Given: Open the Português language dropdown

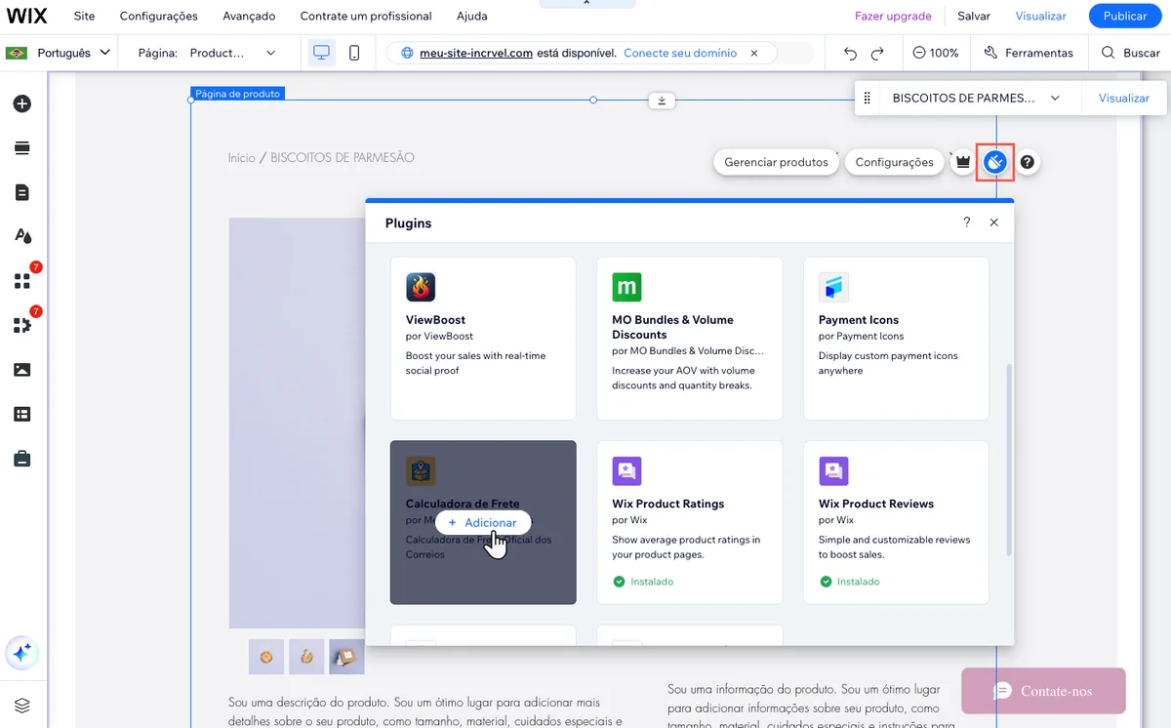Looking at the screenshot, I should (58, 53).
